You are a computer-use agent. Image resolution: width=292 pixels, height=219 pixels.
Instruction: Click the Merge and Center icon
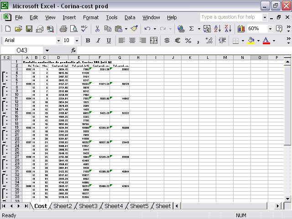[x=154, y=41]
